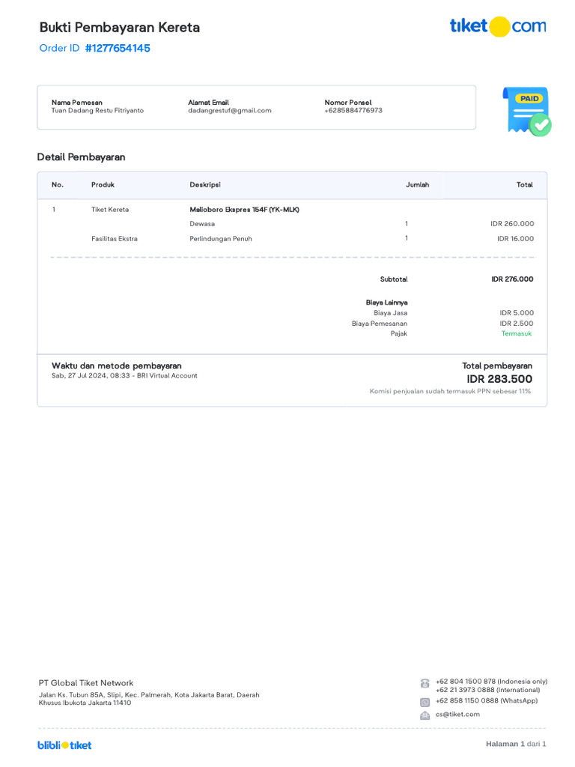This screenshot has width=575, height=767.
Task: Click the blibli tiket footer logo
Action: click(x=64, y=745)
